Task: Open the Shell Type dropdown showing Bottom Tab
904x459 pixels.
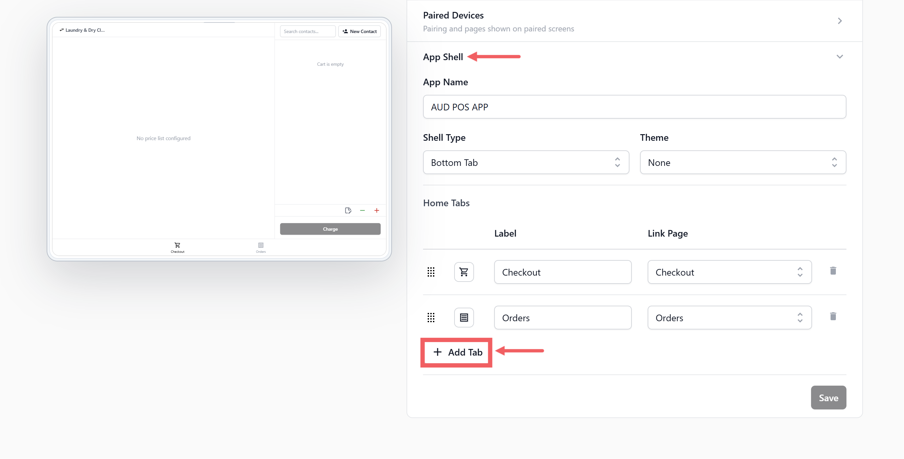Action: pyautogui.click(x=526, y=162)
